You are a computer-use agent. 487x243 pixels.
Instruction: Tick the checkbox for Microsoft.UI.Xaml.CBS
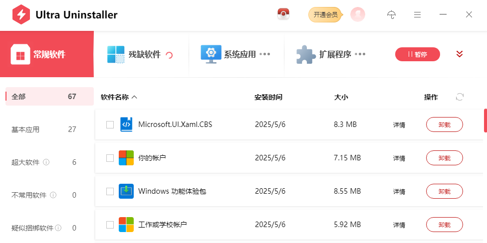click(110, 124)
